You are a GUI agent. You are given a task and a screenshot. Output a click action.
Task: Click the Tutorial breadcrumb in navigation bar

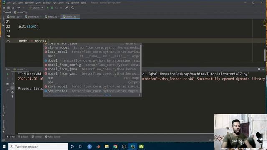7,12
